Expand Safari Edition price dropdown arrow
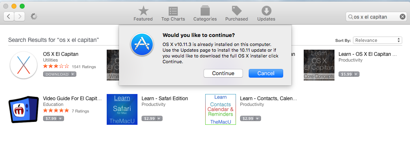This screenshot has height=156, width=410. tap(159, 119)
